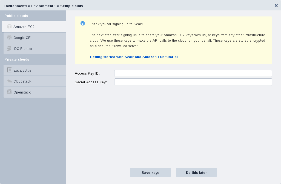Click the Google CE icon in sidebar

9,37
